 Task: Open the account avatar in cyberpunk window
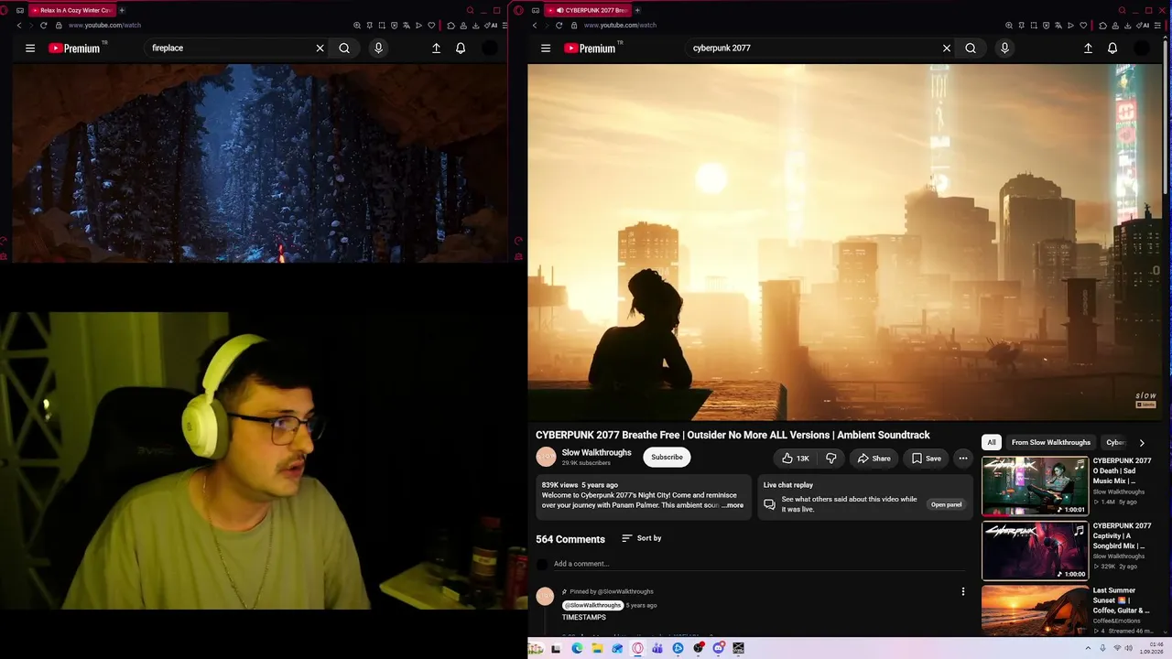click(1141, 49)
